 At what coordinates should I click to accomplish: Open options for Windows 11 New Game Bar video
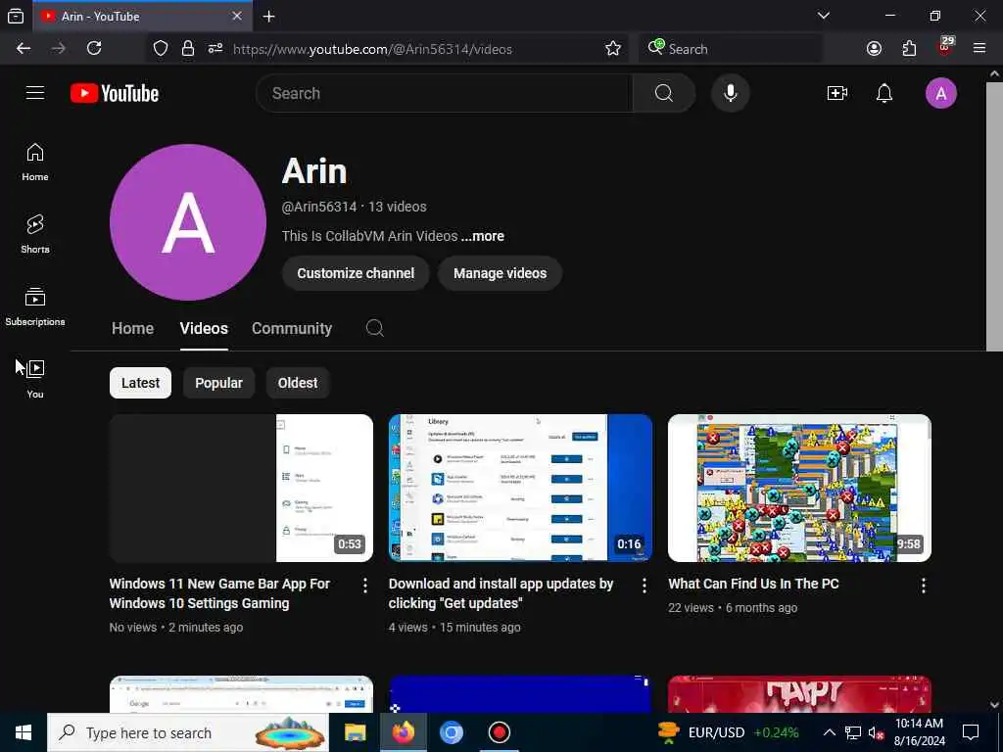(x=364, y=586)
